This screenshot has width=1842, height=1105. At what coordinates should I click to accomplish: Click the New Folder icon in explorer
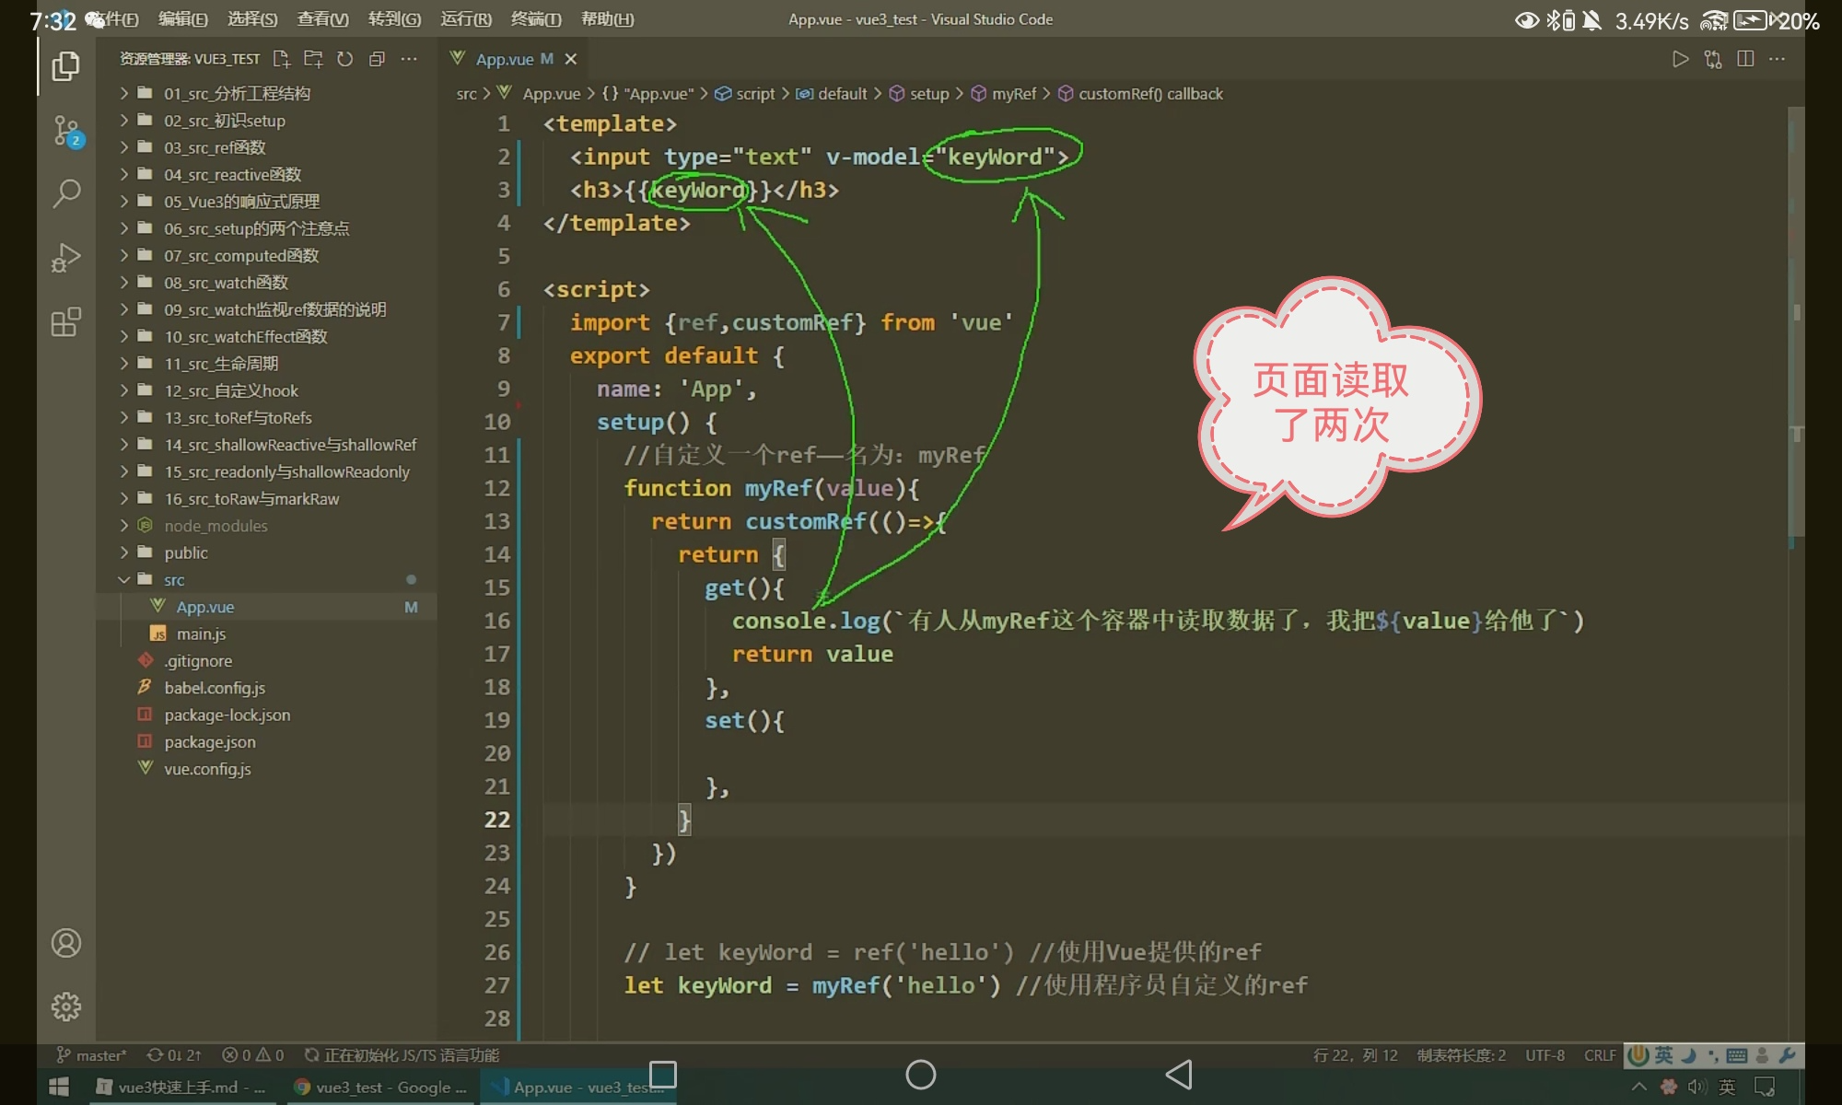[x=313, y=59]
